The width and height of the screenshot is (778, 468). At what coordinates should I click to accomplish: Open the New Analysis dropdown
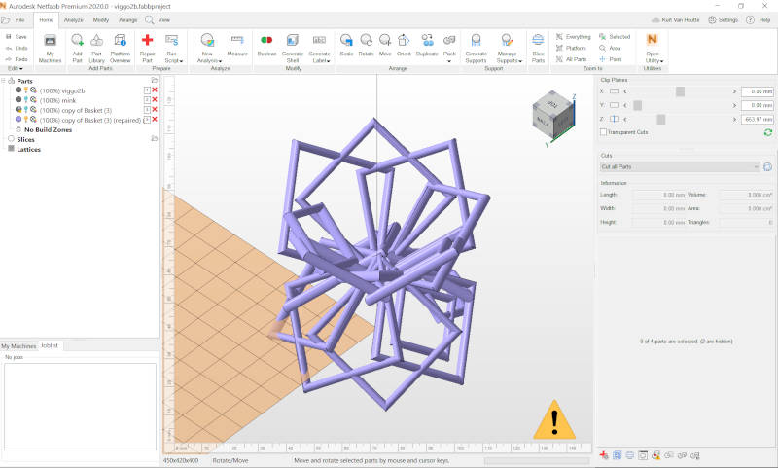click(x=208, y=48)
